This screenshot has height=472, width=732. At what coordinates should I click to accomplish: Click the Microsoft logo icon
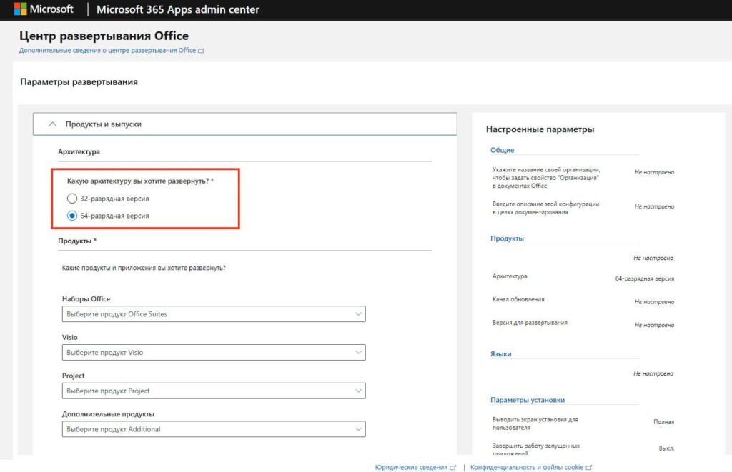[20, 9]
